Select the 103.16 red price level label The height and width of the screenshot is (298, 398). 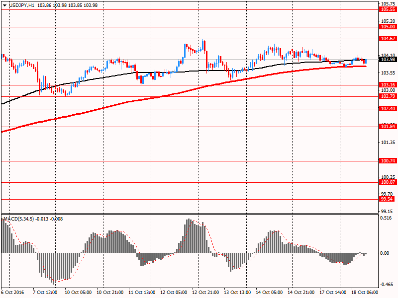coord(388,85)
